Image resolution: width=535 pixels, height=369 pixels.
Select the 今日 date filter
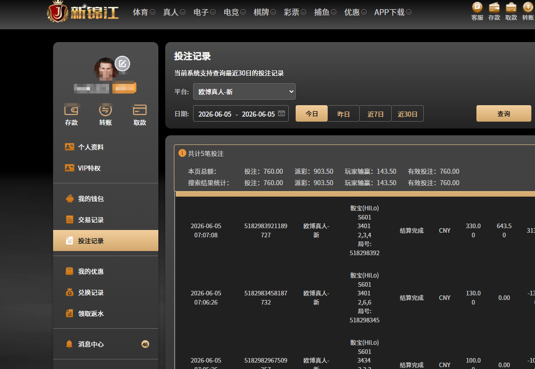312,113
